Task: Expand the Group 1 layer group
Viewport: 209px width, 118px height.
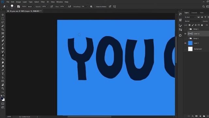Action: pyautogui.click(x=188, y=29)
